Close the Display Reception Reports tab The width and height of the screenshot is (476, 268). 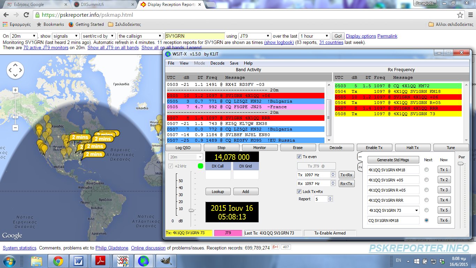tap(199, 5)
